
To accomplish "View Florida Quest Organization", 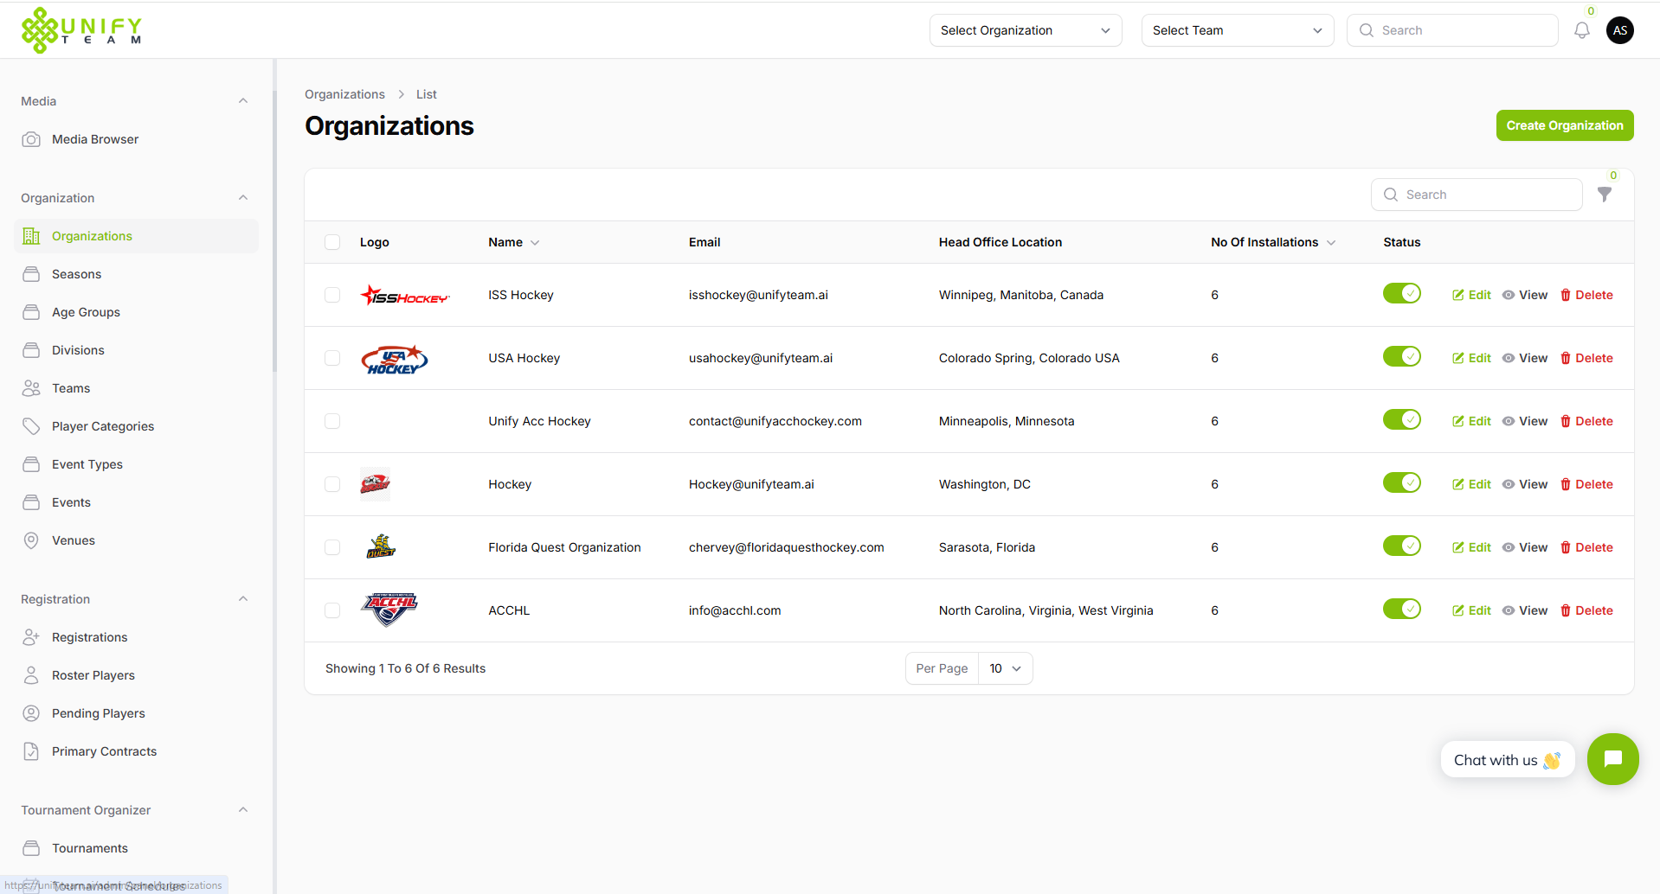I will (x=1525, y=547).
